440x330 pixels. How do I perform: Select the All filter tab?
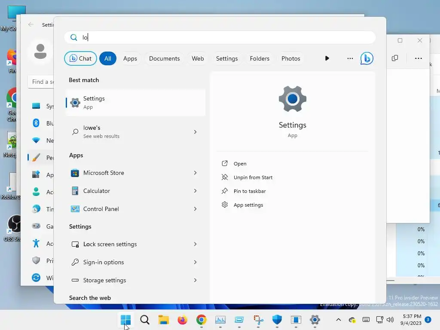point(108,58)
